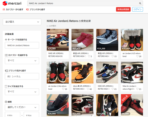This screenshot has width=148, height=117.
Task: Open ブランドから探す menu
Action: (x=36, y=10)
